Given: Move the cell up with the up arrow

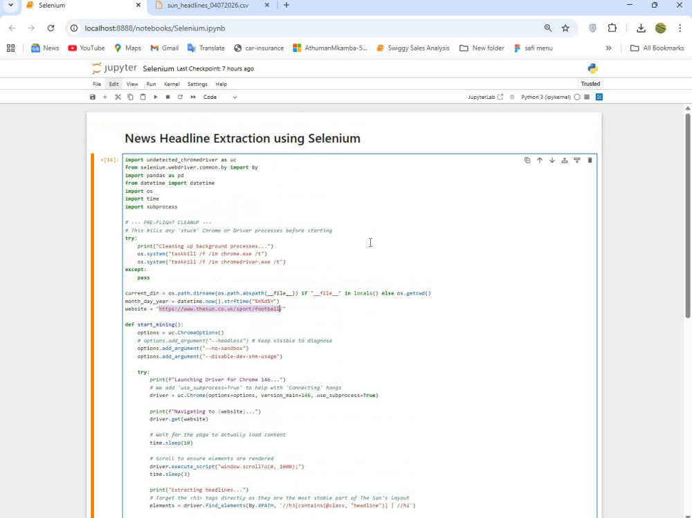Looking at the screenshot, I should tap(539, 160).
